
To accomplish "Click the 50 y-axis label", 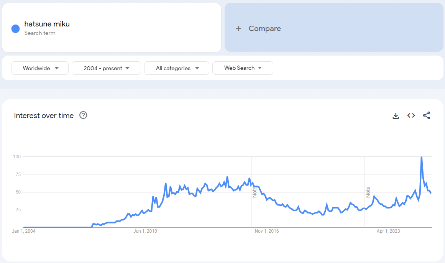I will (x=18, y=192).
